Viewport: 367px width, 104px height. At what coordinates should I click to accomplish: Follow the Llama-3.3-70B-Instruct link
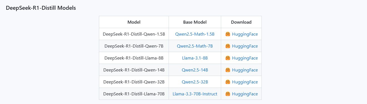click(x=195, y=94)
